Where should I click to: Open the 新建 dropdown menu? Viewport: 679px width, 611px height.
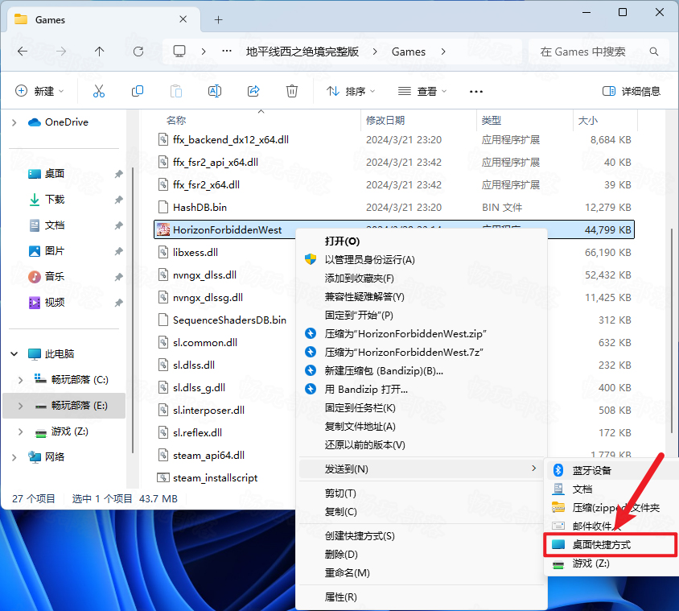[40, 92]
